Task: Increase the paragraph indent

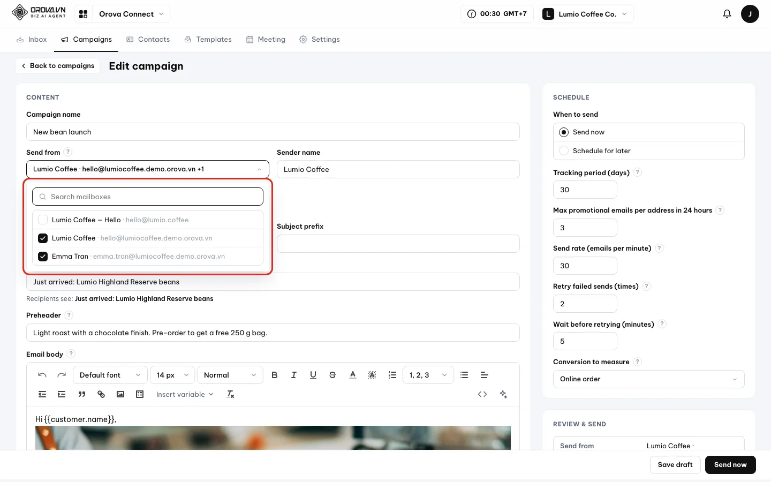Action: click(x=62, y=394)
